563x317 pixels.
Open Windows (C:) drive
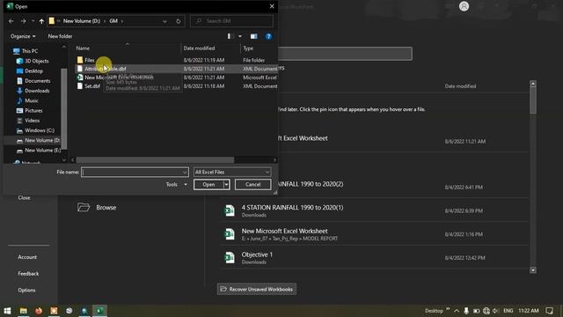[x=40, y=130]
